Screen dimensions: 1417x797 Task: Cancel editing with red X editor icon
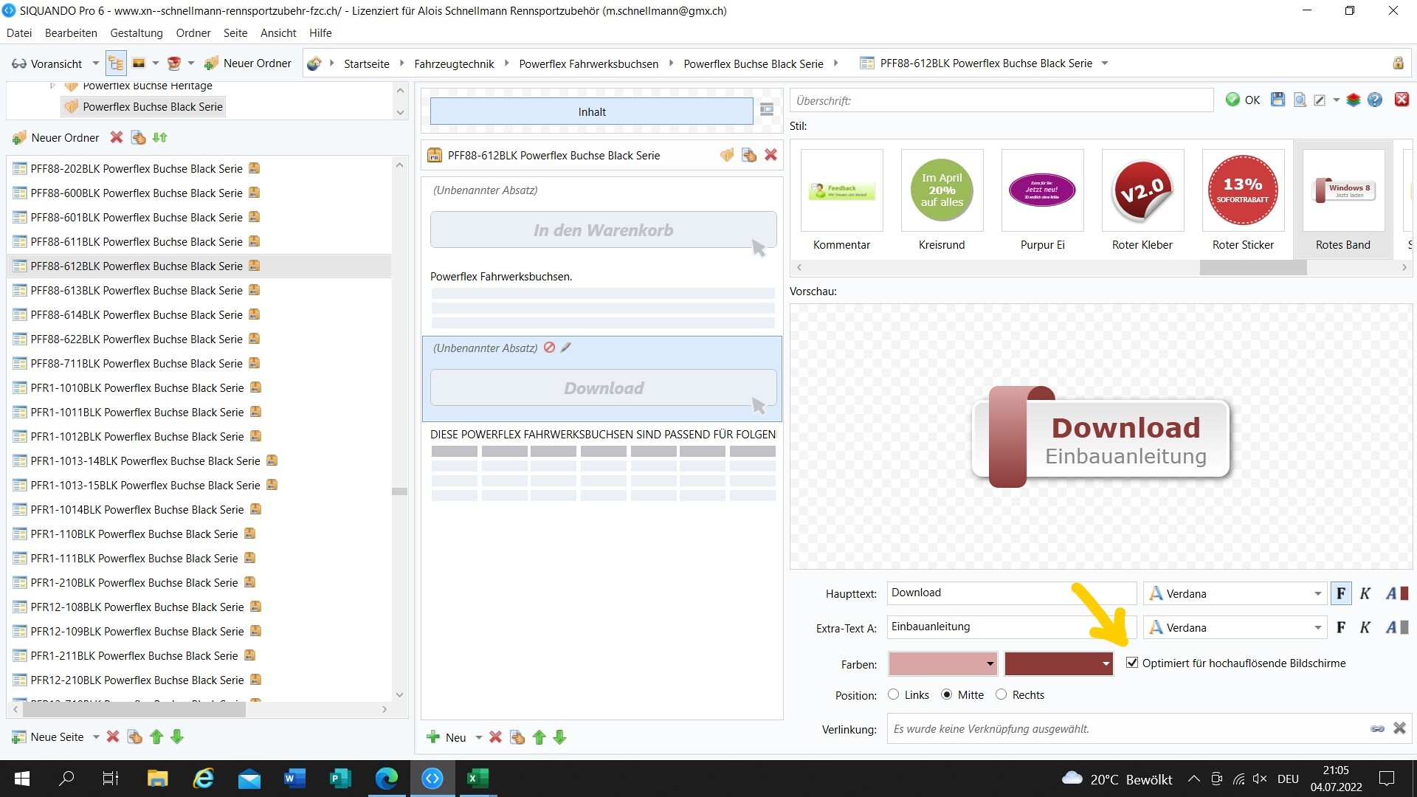pos(1402,100)
